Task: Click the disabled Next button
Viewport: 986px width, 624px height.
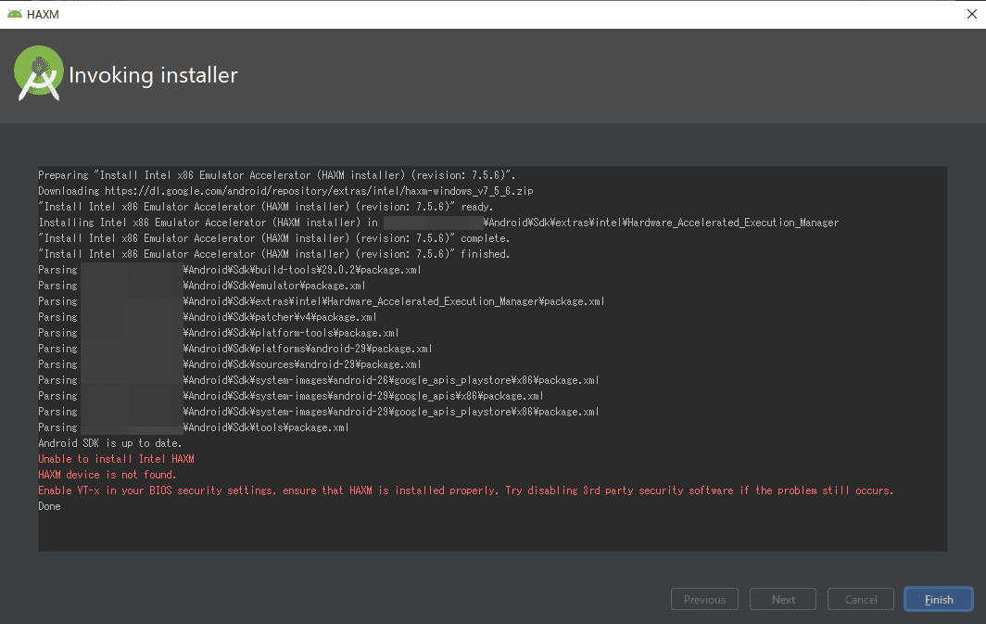Action: pos(783,600)
